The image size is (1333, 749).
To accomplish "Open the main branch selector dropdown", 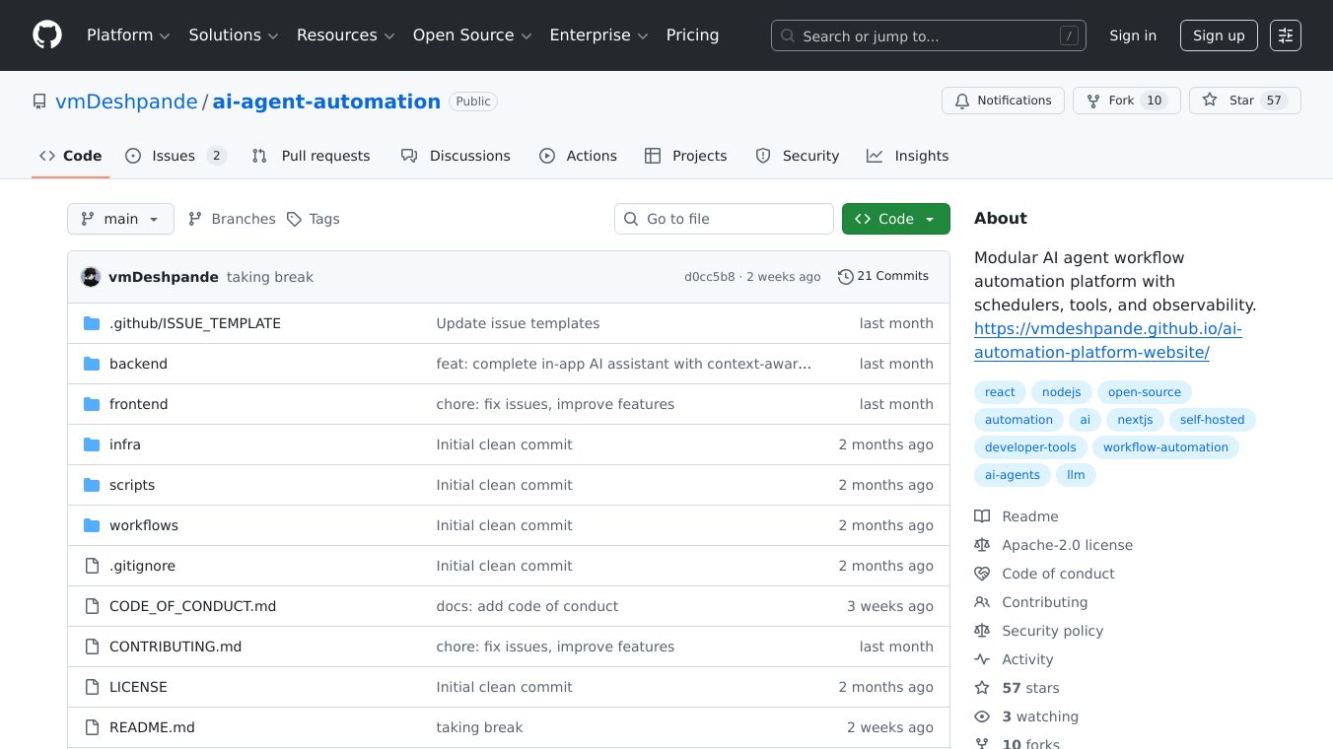I will [x=120, y=219].
